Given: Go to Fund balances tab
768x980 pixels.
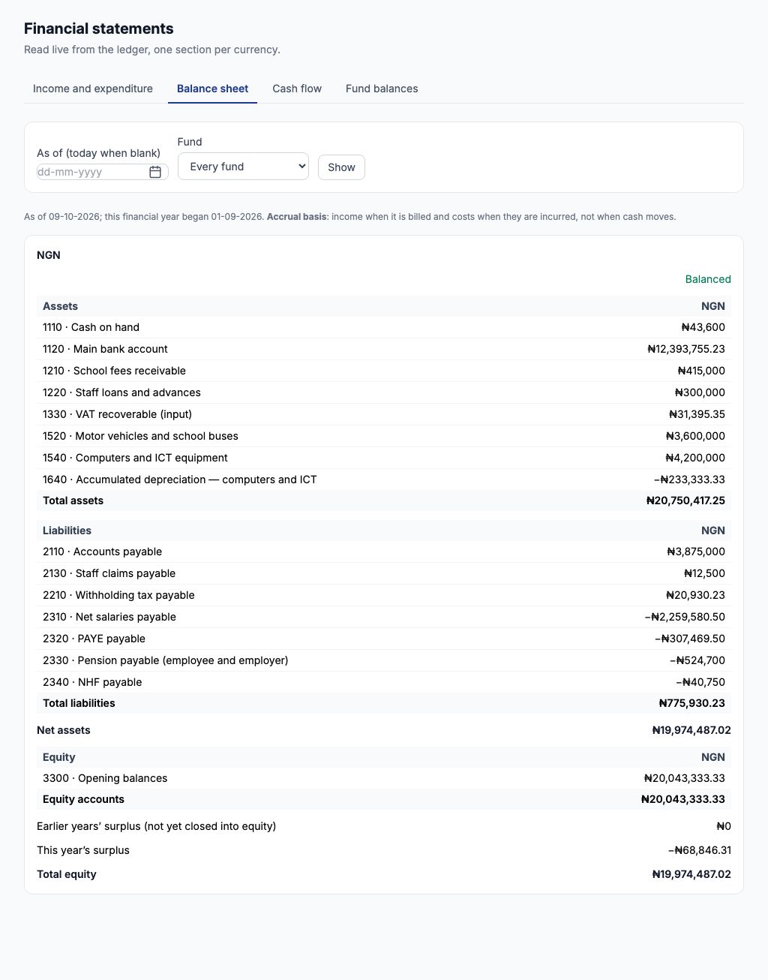Looking at the screenshot, I should [382, 89].
